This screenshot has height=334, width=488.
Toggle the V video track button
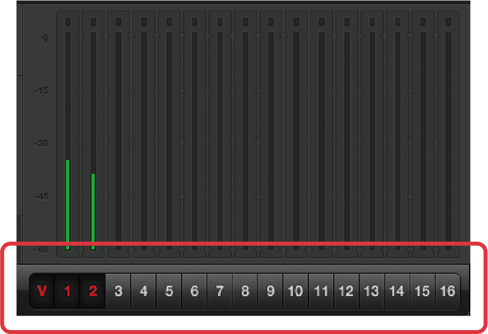[x=42, y=291]
